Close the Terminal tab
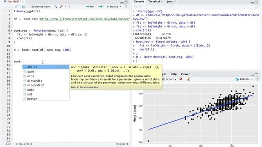The image size is (262, 147). (162, 2)
